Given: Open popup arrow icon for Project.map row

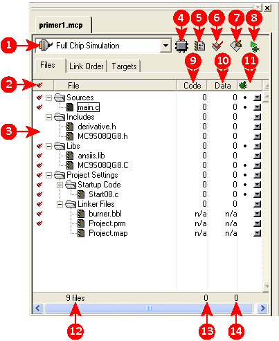Looking at the screenshot, I should coord(257,233).
